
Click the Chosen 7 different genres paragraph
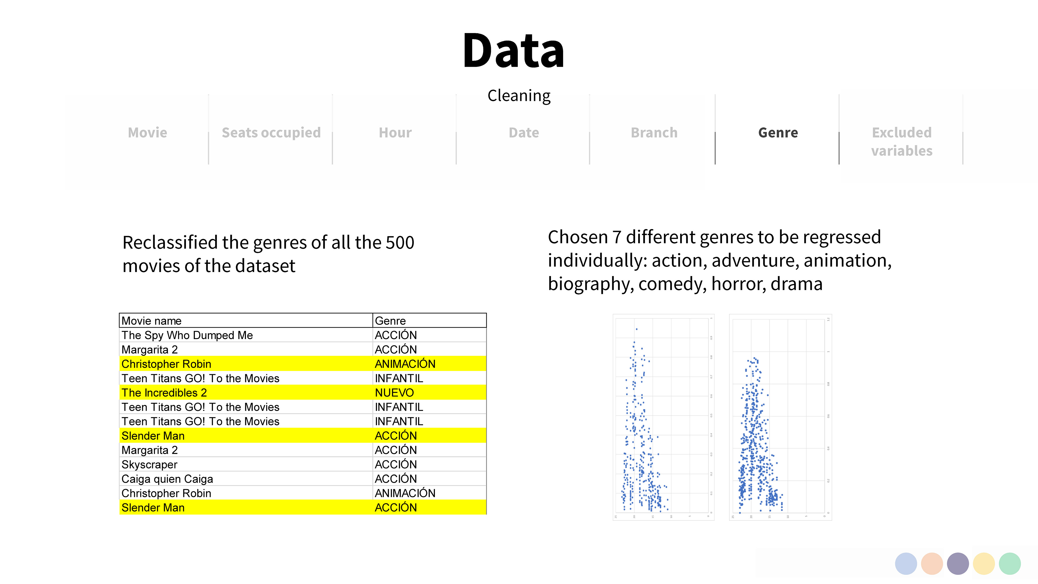coord(720,260)
